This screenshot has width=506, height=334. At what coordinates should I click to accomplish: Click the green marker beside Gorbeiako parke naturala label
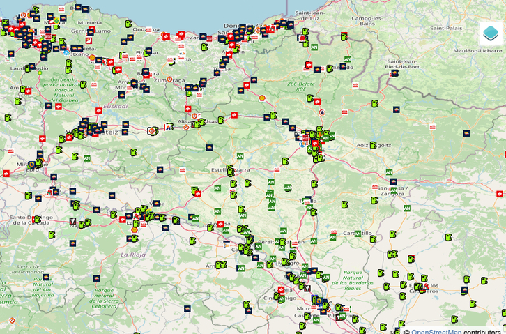(x=83, y=84)
